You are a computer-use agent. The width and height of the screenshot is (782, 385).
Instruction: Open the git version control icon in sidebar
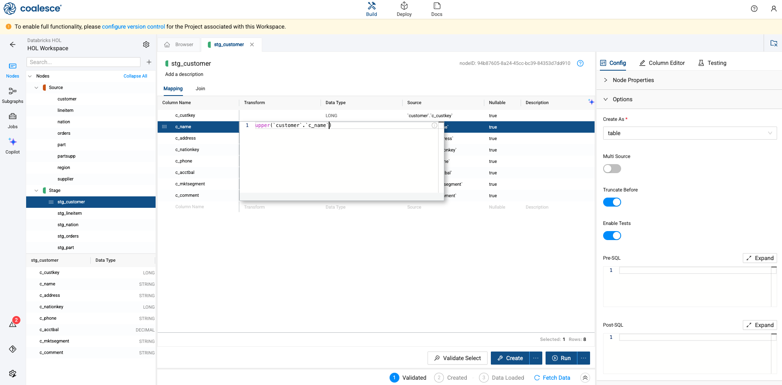click(x=13, y=349)
